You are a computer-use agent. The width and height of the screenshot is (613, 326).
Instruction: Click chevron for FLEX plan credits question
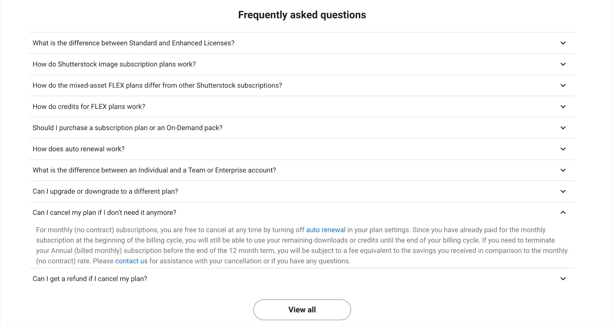click(x=563, y=107)
